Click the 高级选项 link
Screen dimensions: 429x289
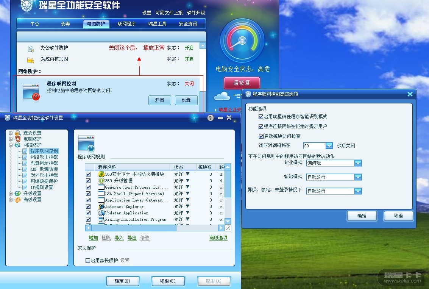coord(218,238)
